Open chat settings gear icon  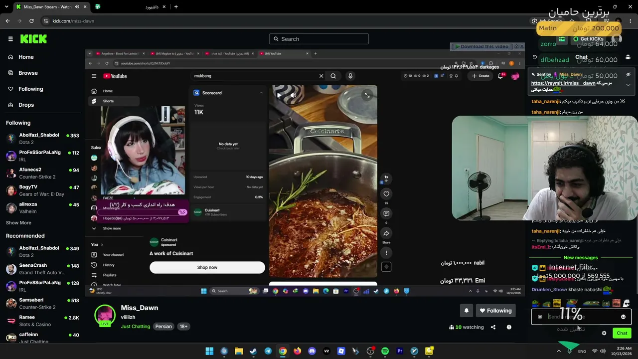click(x=604, y=333)
